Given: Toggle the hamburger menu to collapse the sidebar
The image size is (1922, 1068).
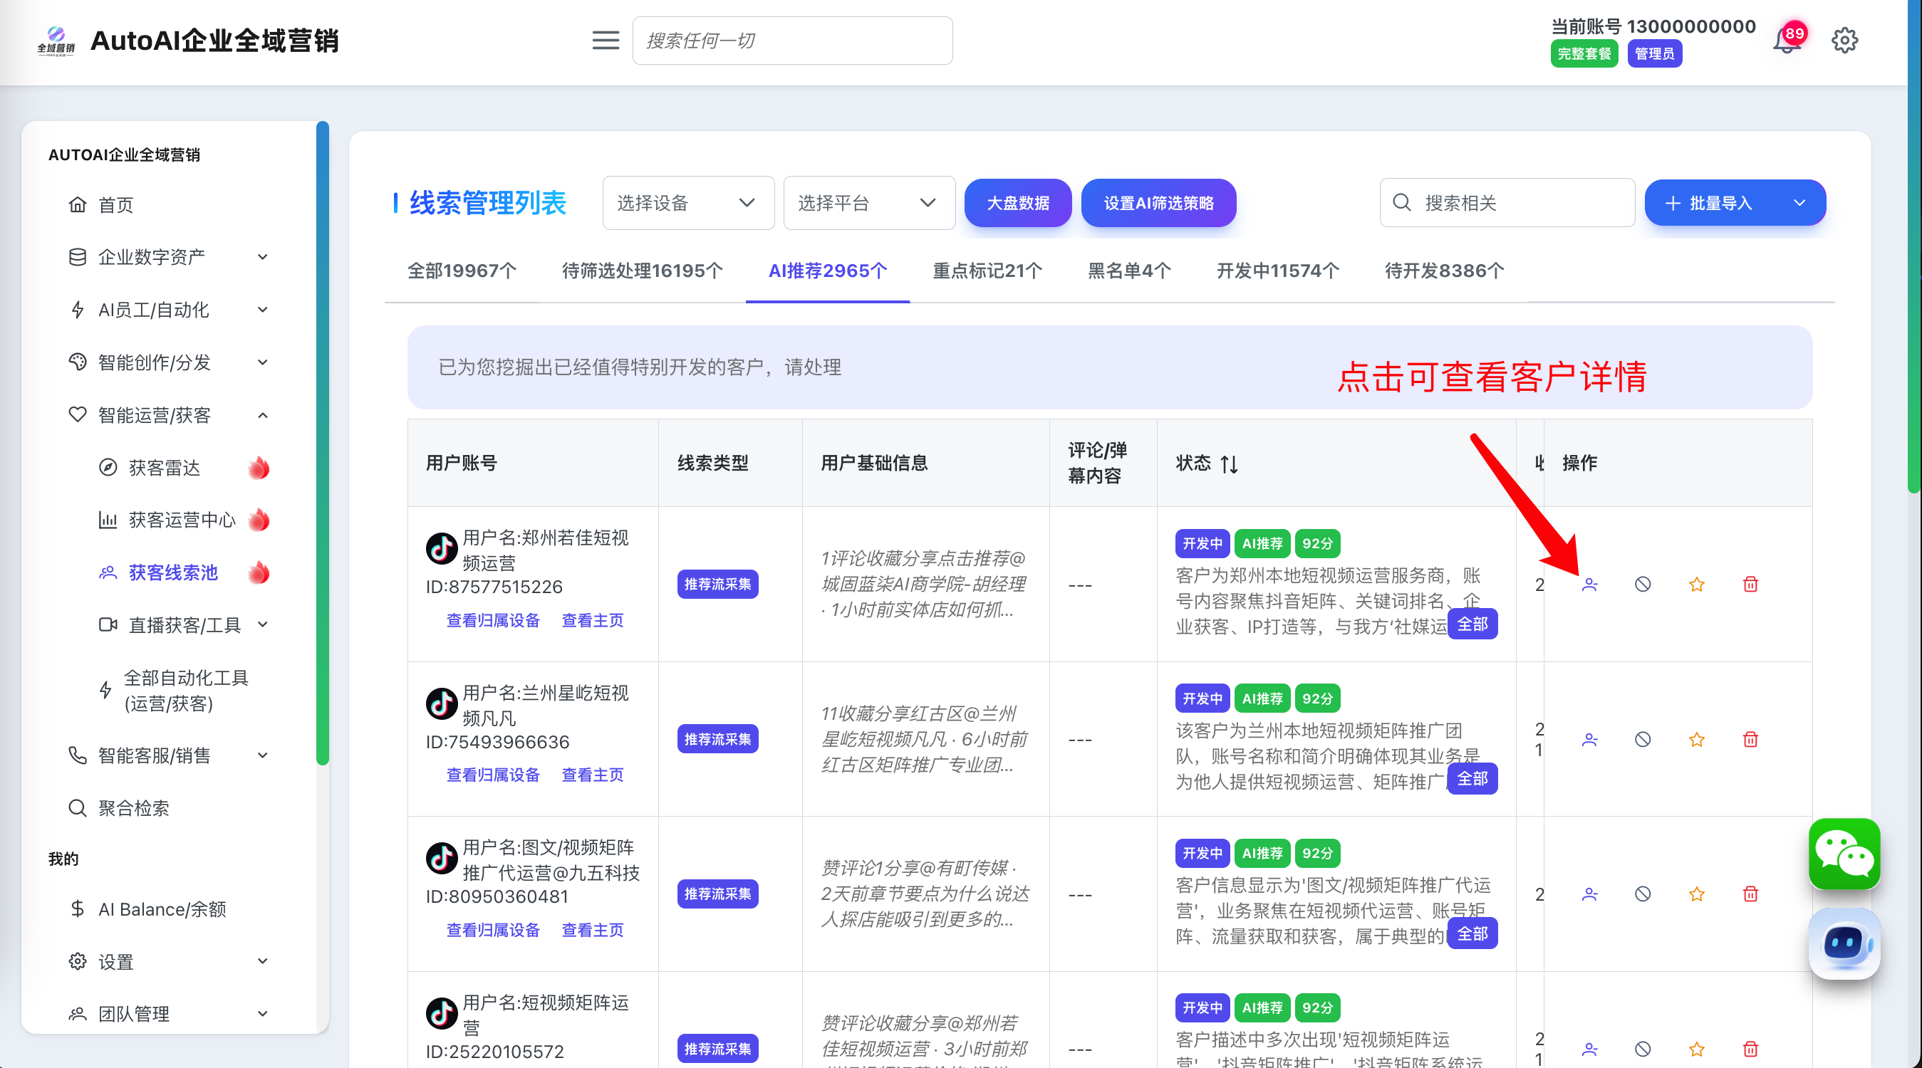Looking at the screenshot, I should 605,41.
